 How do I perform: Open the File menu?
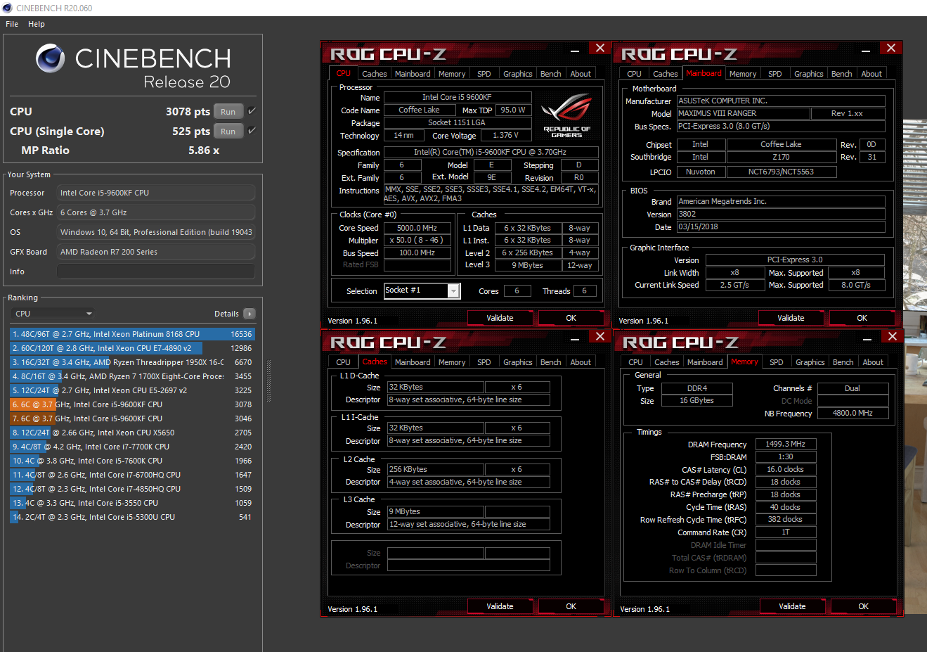[12, 24]
